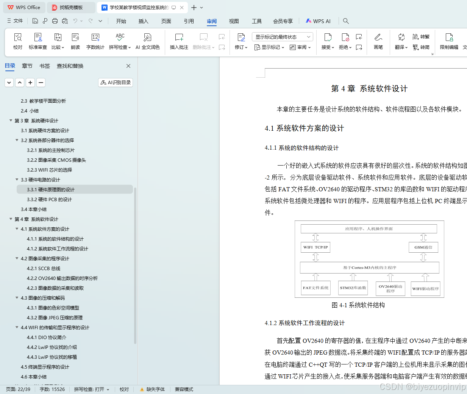Click the plus button in outline panel
Image resolution: width=467 pixels, height=394 pixels.
(30, 82)
